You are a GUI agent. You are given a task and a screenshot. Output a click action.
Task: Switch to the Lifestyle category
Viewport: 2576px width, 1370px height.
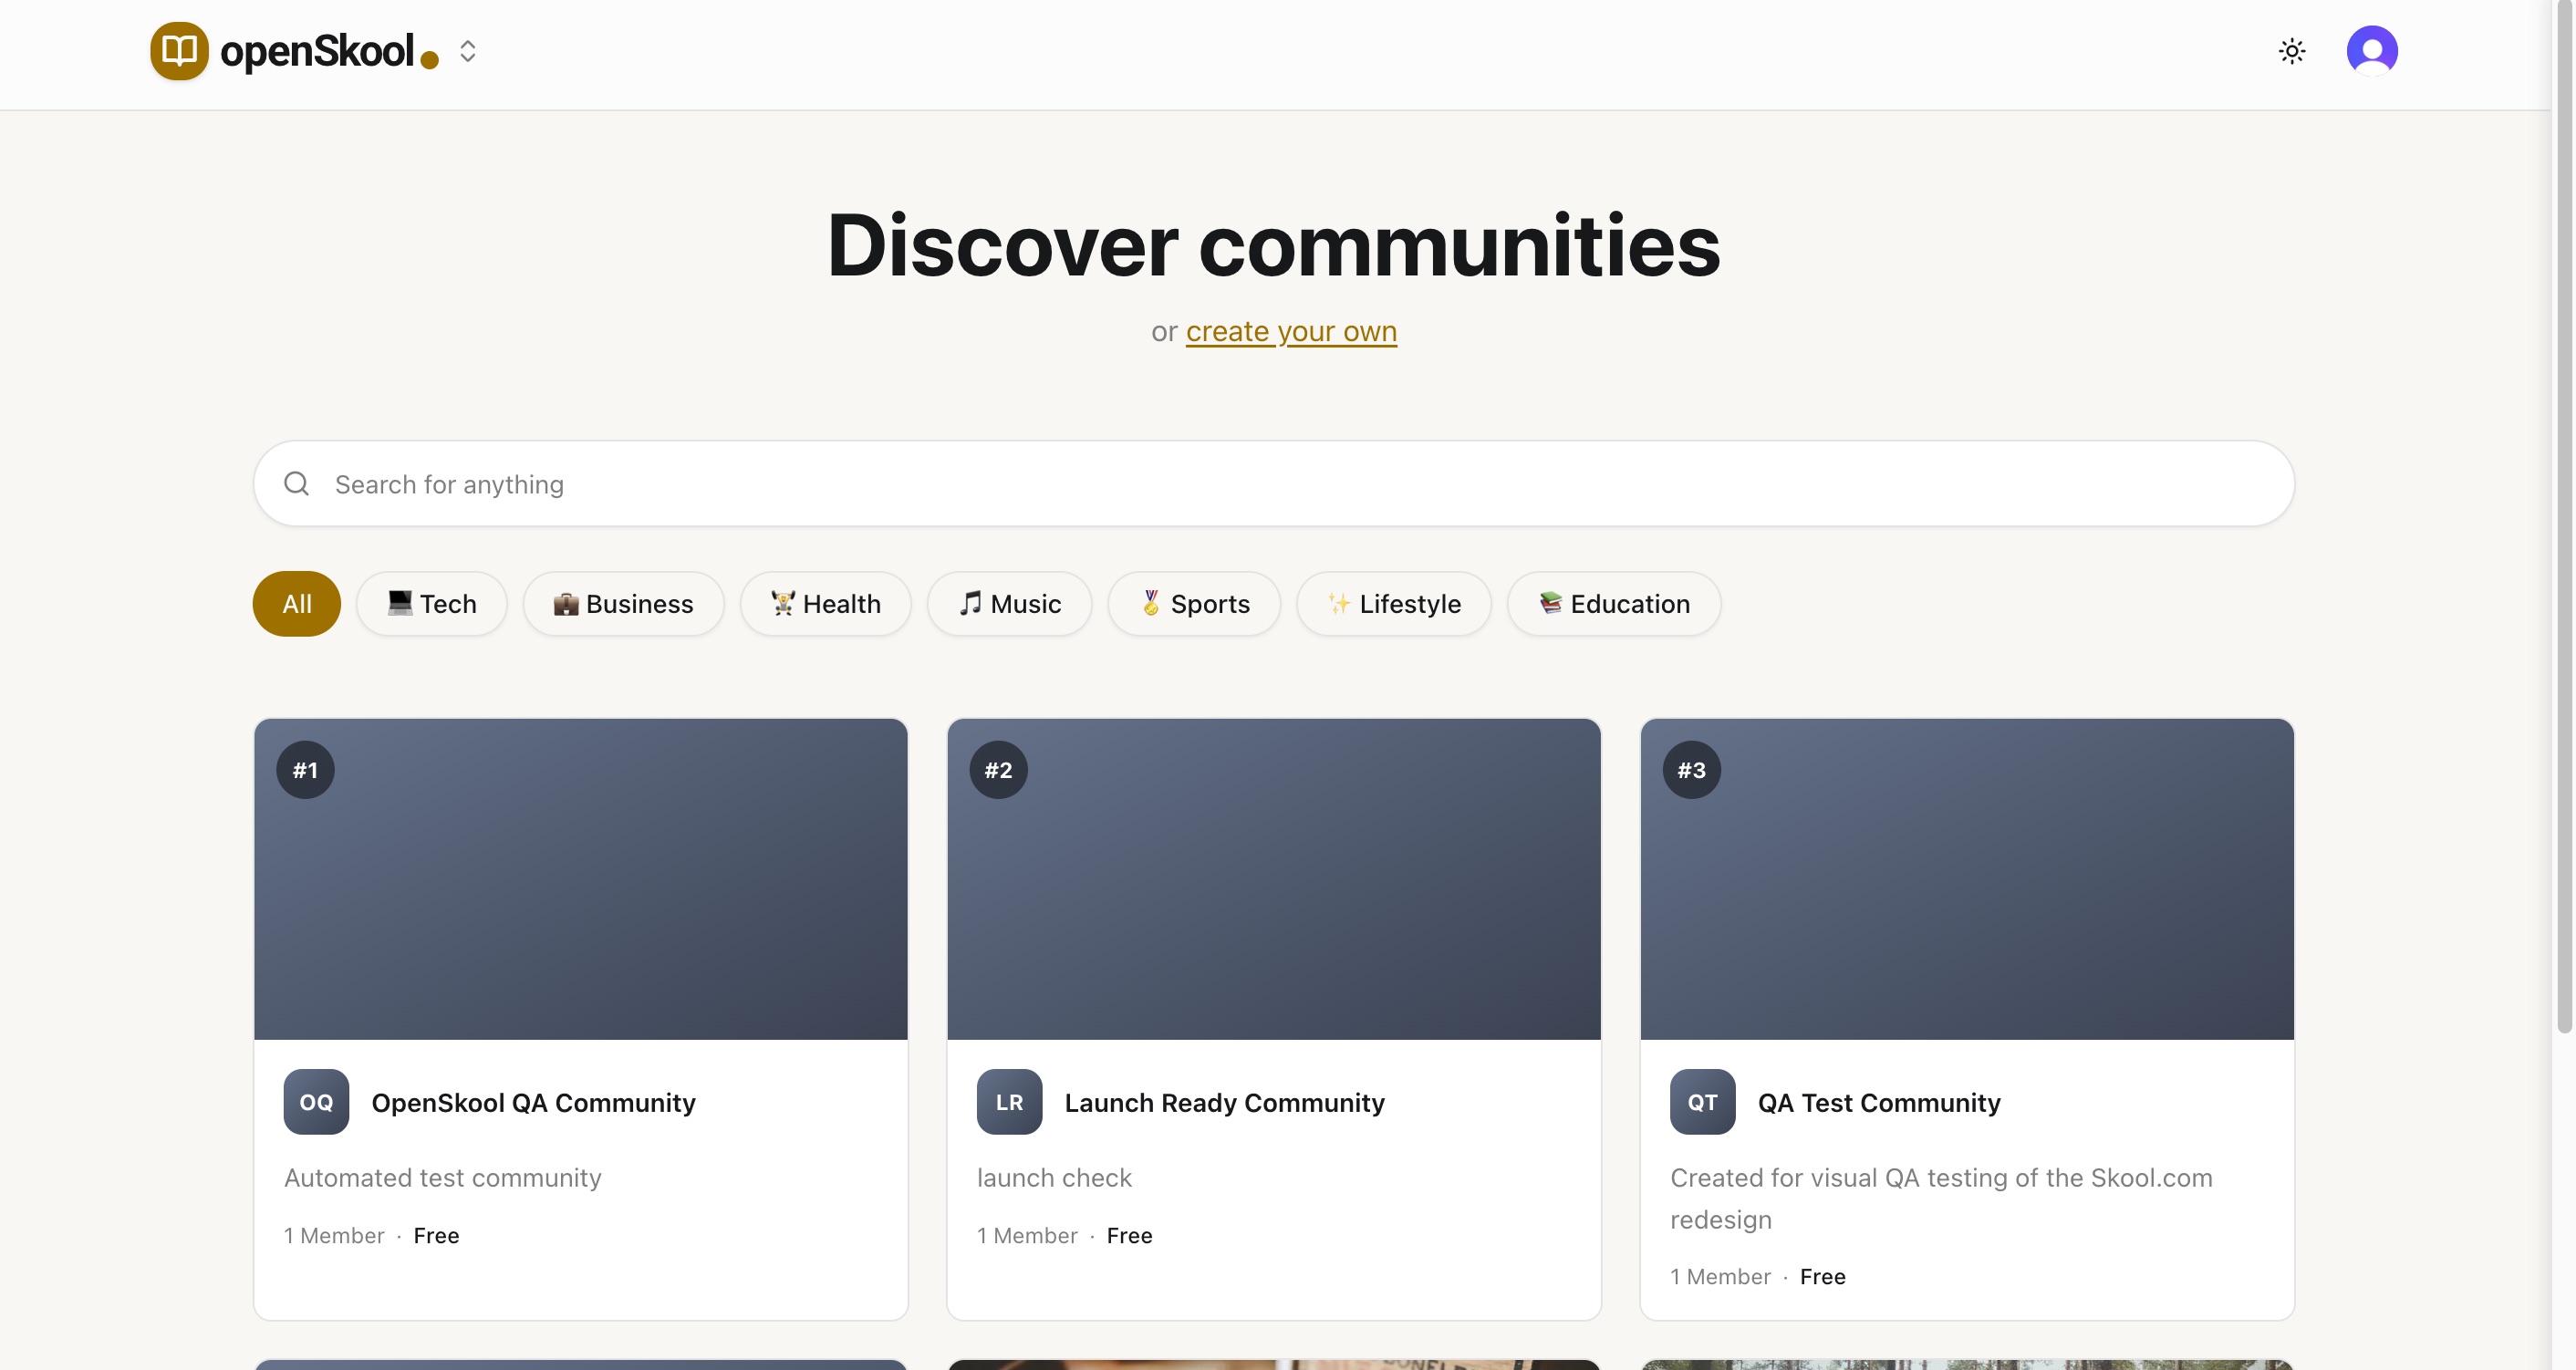click(x=1393, y=603)
